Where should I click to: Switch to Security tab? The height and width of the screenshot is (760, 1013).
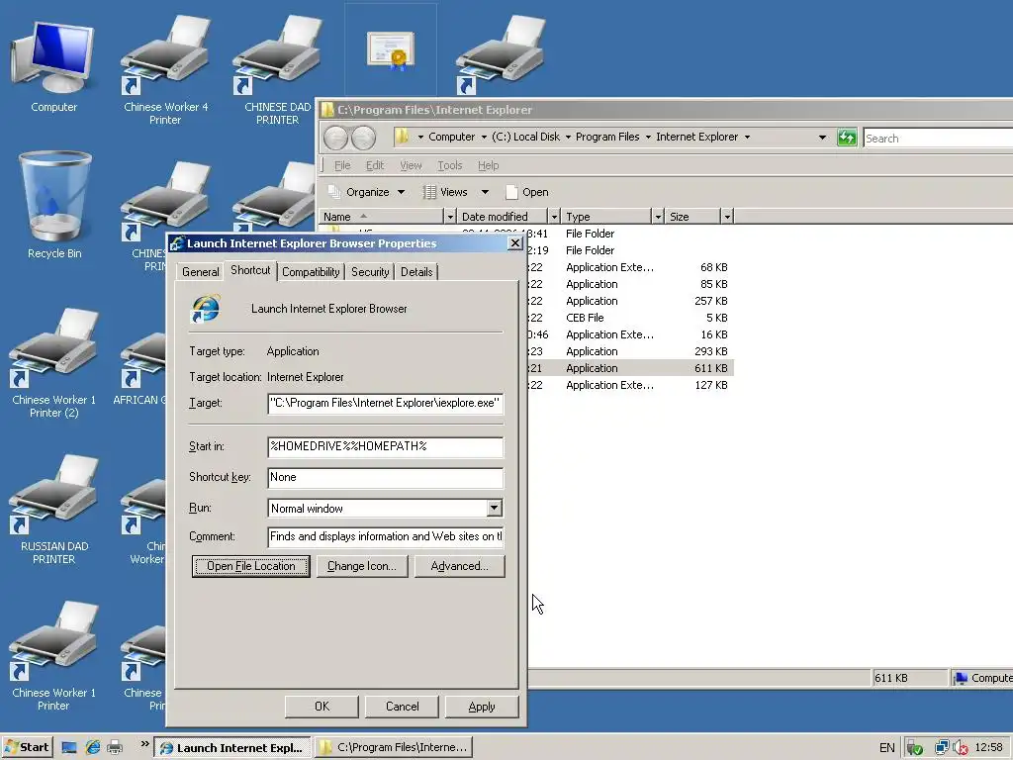coord(370,272)
